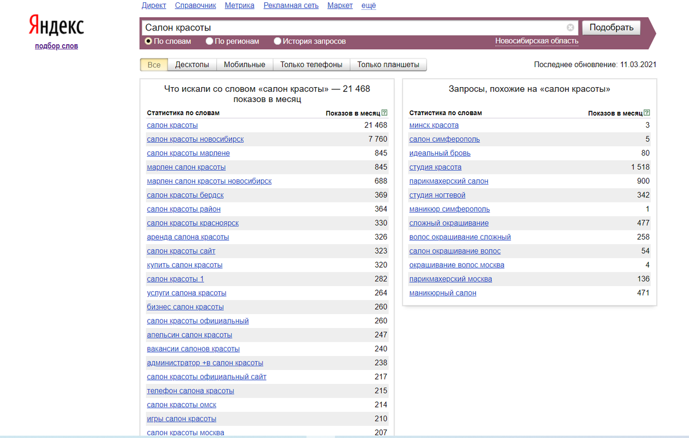Open 'студия ногтевой' similar query link
Viewport: 689px width, 438px height.
click(x=438, y=195)
